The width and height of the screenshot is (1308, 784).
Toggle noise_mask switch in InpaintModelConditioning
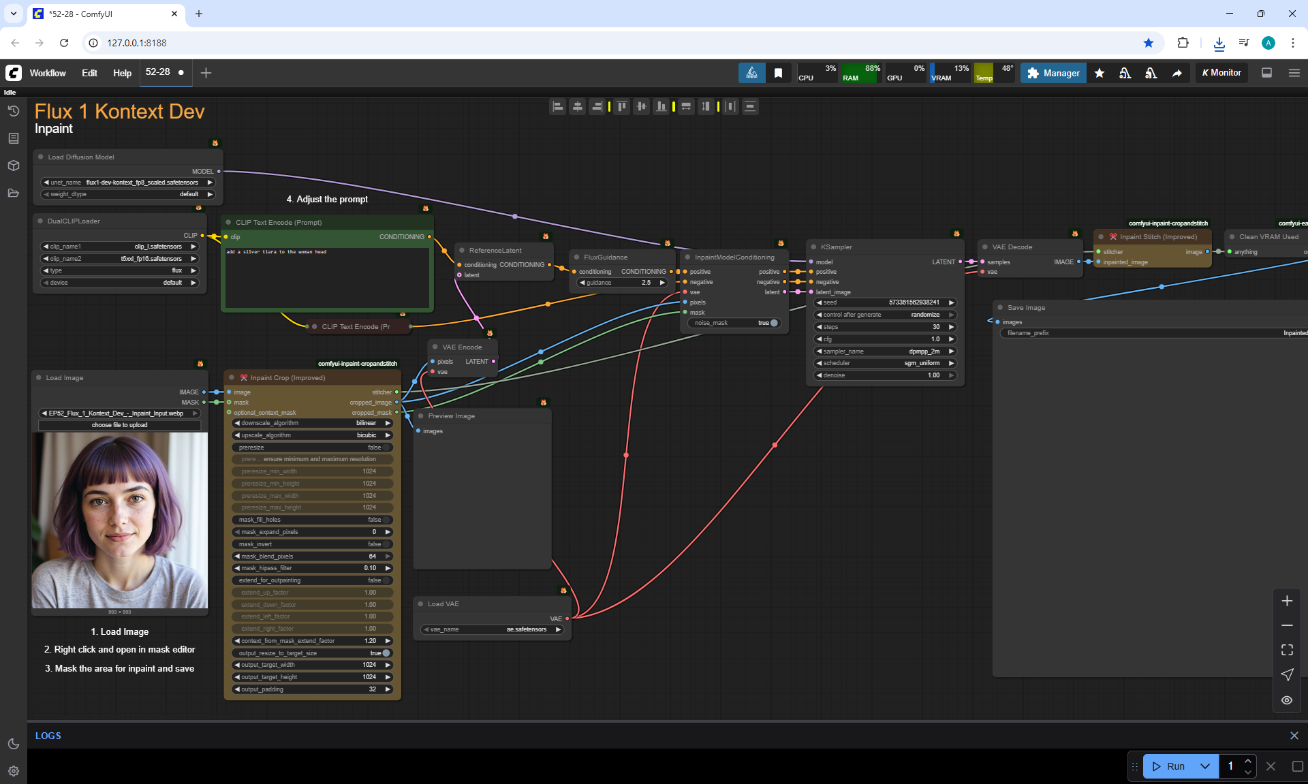[x=773, y=323]
